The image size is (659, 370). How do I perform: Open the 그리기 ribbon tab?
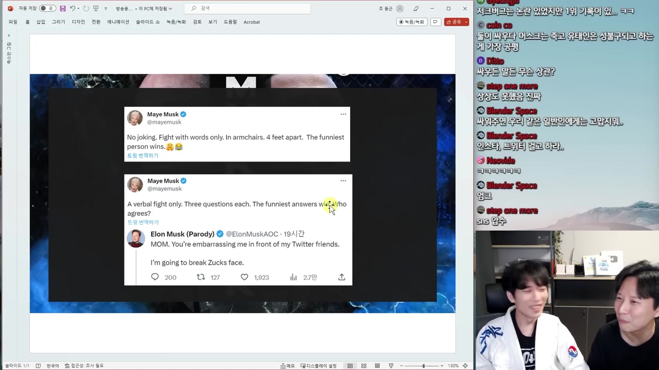58,22
